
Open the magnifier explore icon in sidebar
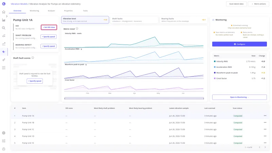[x=4, y=28]
